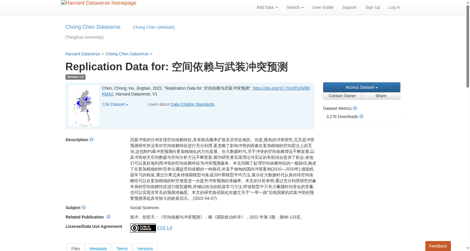Image resolution: width=470 pixels, height=251 pixels.
Task: Open the Data Citation Standards link
Action: 192,104
